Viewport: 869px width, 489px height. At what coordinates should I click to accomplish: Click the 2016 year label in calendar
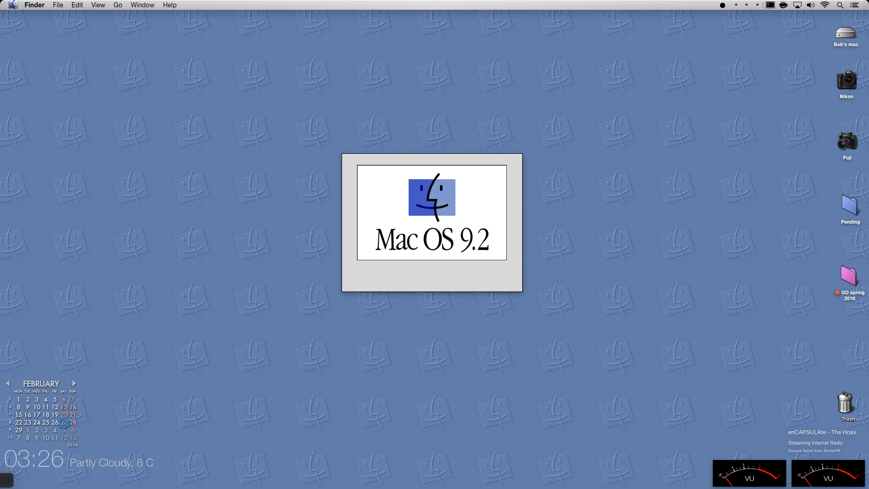[72, 445]
